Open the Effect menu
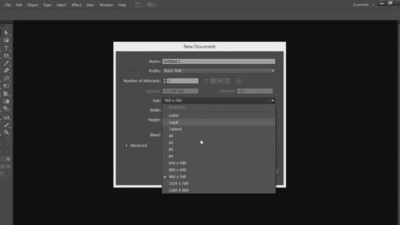 [x=76, y=5]
